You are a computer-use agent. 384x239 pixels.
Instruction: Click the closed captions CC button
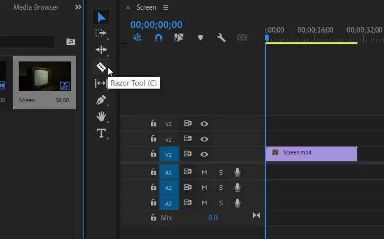coord(242,37)
